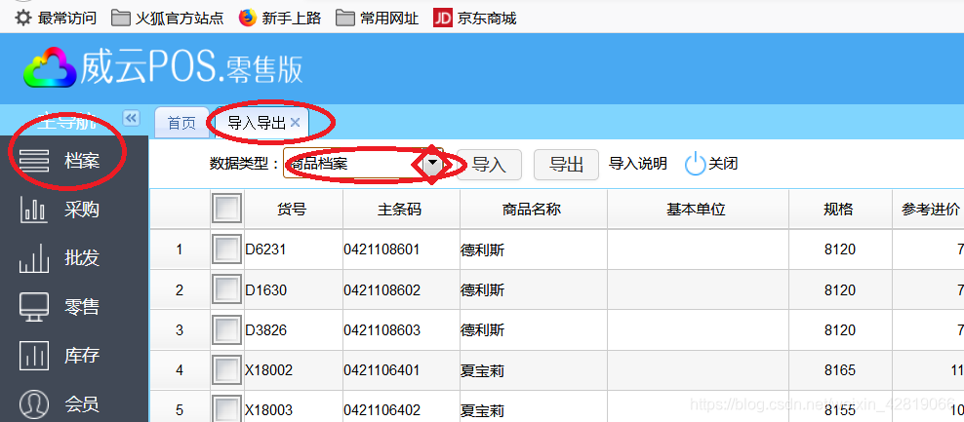Image resolution: width=964 pixels, height=422 pixels.
Task: Check the checkbox for row D1630
Action: (227, 289)
